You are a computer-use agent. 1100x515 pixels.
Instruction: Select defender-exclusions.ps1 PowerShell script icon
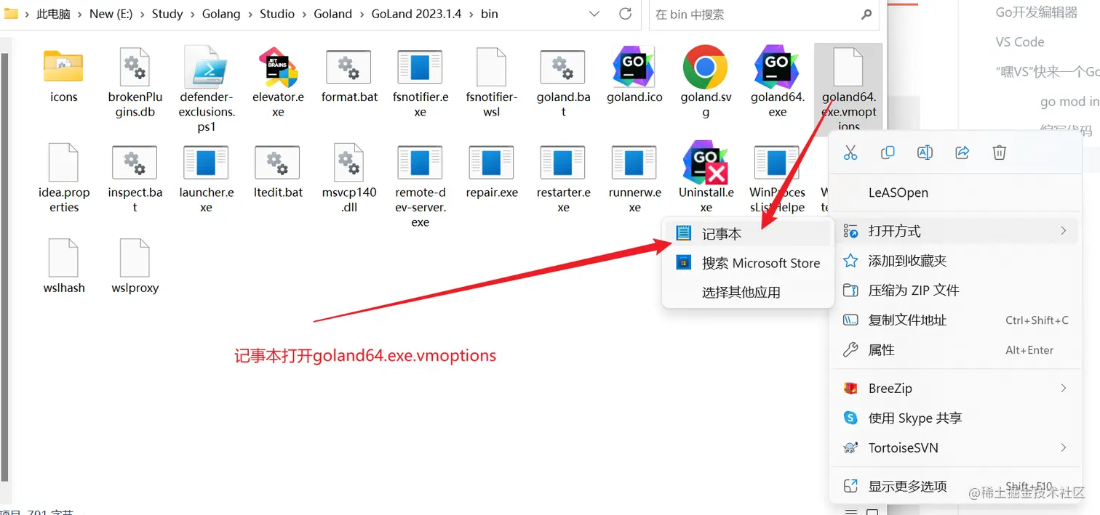[206, 66]
